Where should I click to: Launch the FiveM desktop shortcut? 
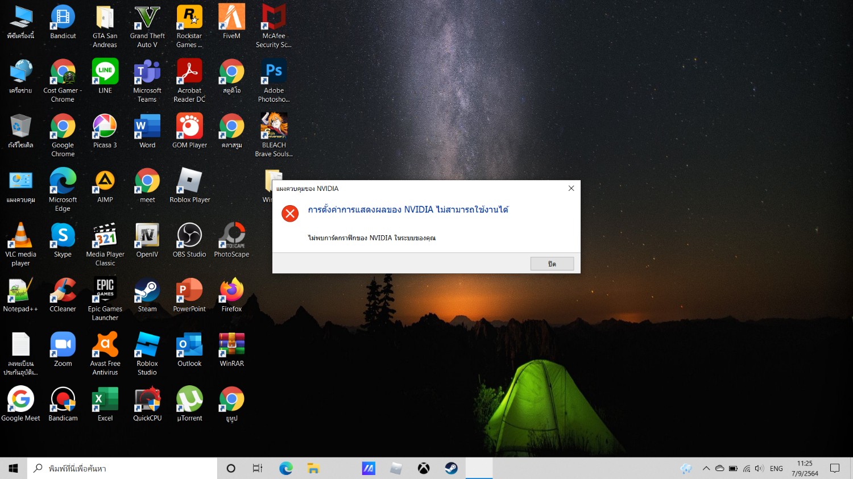(x=231, y=23)
